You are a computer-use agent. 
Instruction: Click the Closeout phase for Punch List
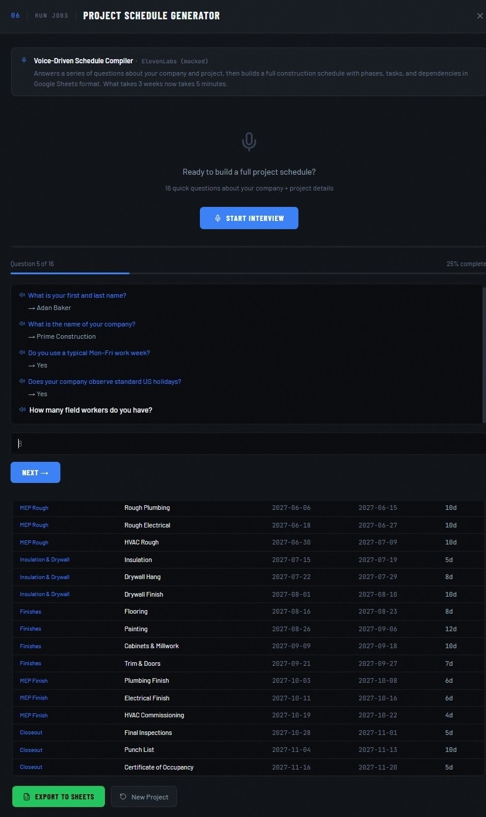click(x=31, y=750)
